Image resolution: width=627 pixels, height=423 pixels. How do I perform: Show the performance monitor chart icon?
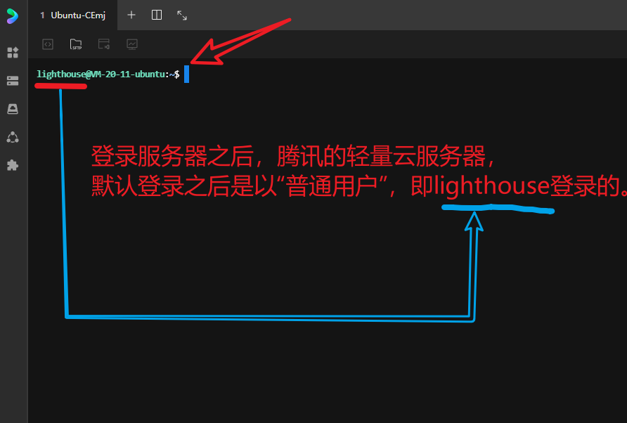click(132, 44)
